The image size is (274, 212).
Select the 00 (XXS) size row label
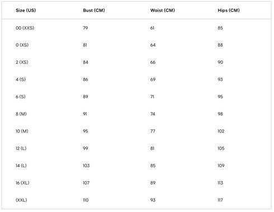click(x=25, y=28)
